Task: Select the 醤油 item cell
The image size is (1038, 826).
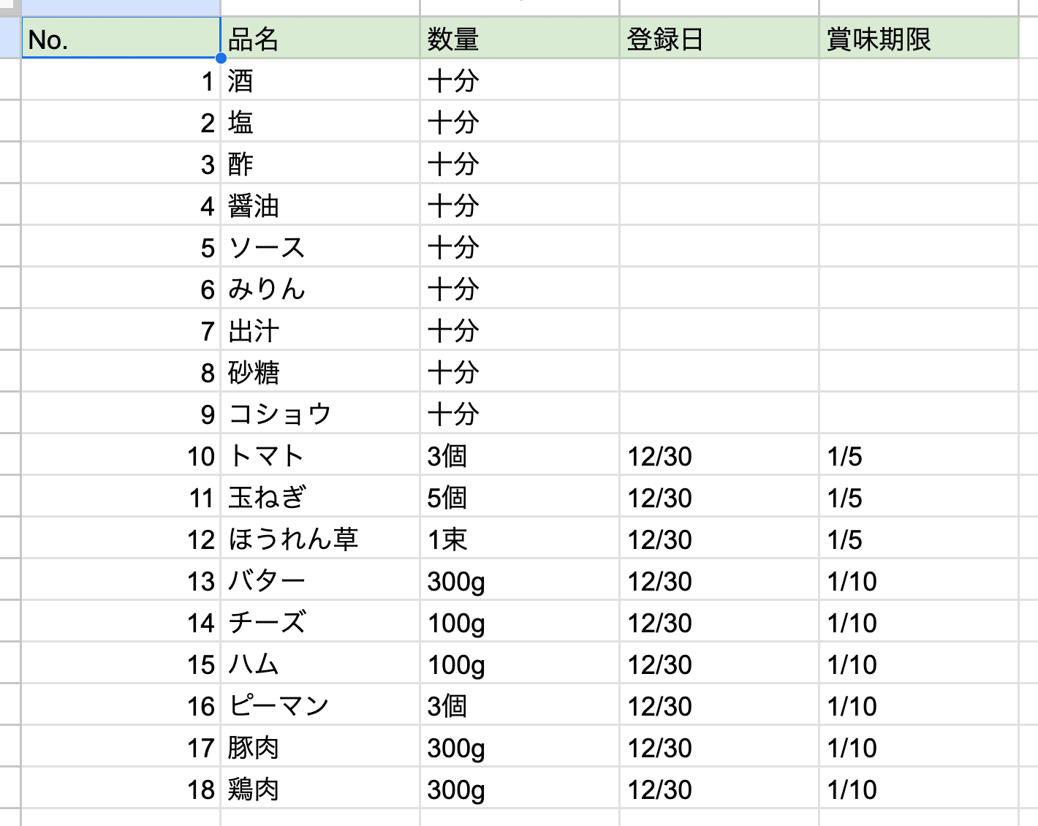Action: [x=319, y=206]
